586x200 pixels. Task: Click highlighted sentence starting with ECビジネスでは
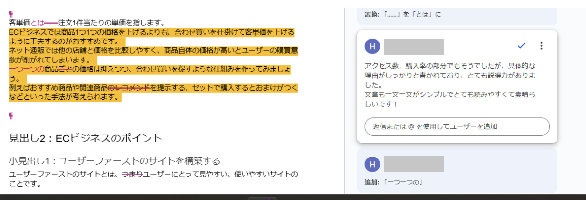click(x=151, y=32)
